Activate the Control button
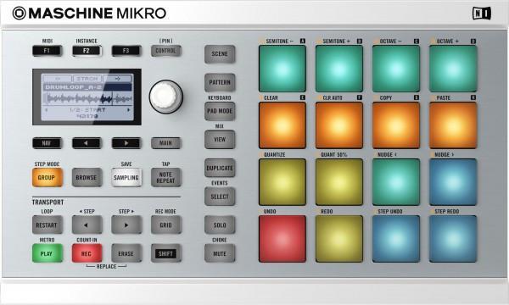This screenshot has width=509, height=305. point(166,51)
